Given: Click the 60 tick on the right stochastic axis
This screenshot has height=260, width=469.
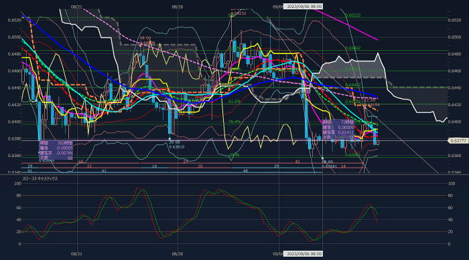Looking at the screenshot, I should coord(450,207).
